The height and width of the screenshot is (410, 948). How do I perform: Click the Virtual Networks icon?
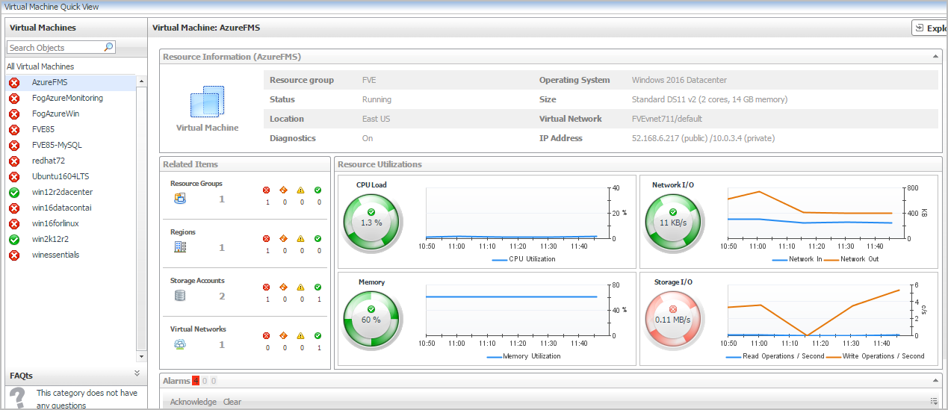(x=179, y=344)
